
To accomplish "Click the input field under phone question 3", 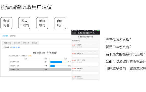I will (86, 64).
